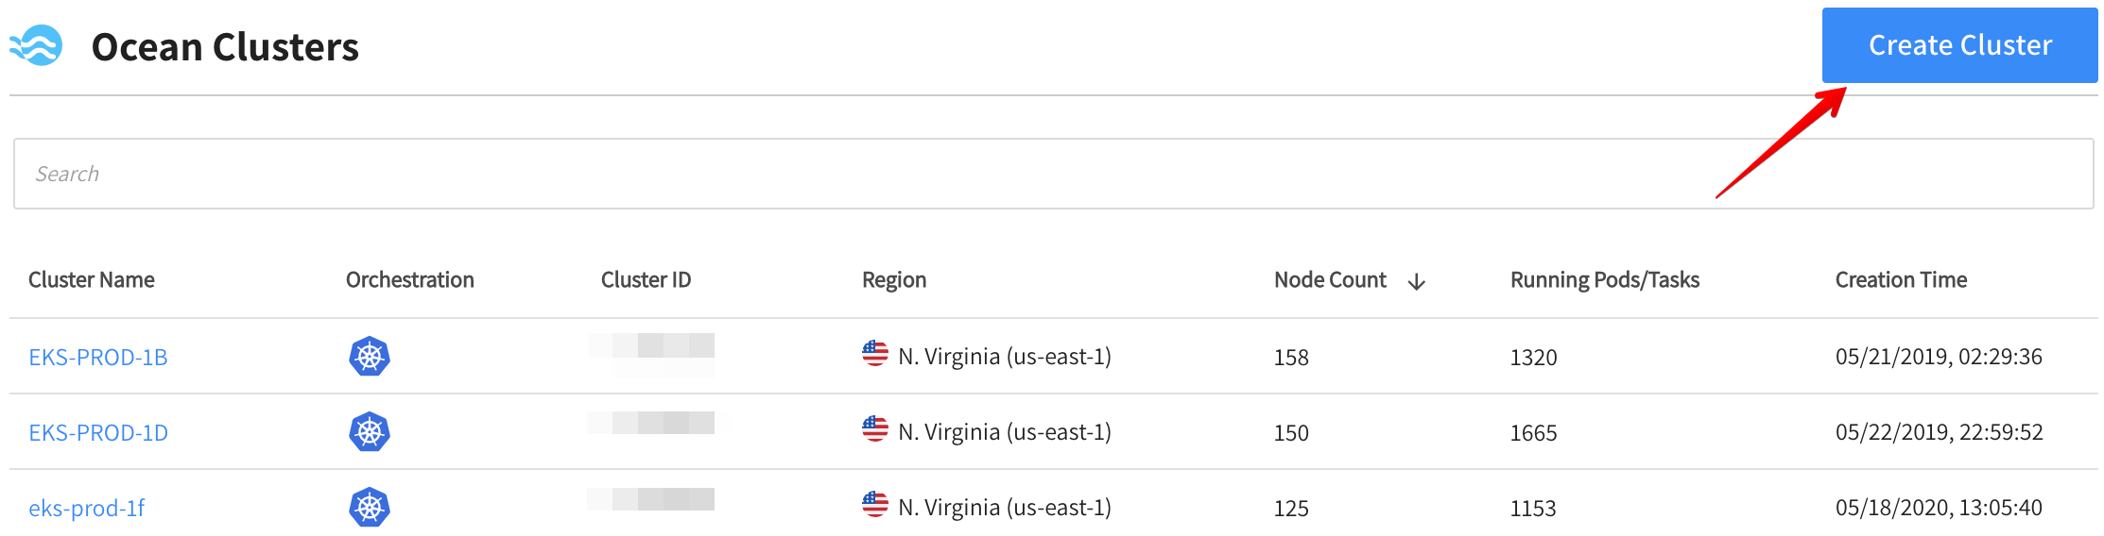Sort by Region column header
Image resolution: width=2104 pixels, height=536 pixels.
[x=894, y=280]
